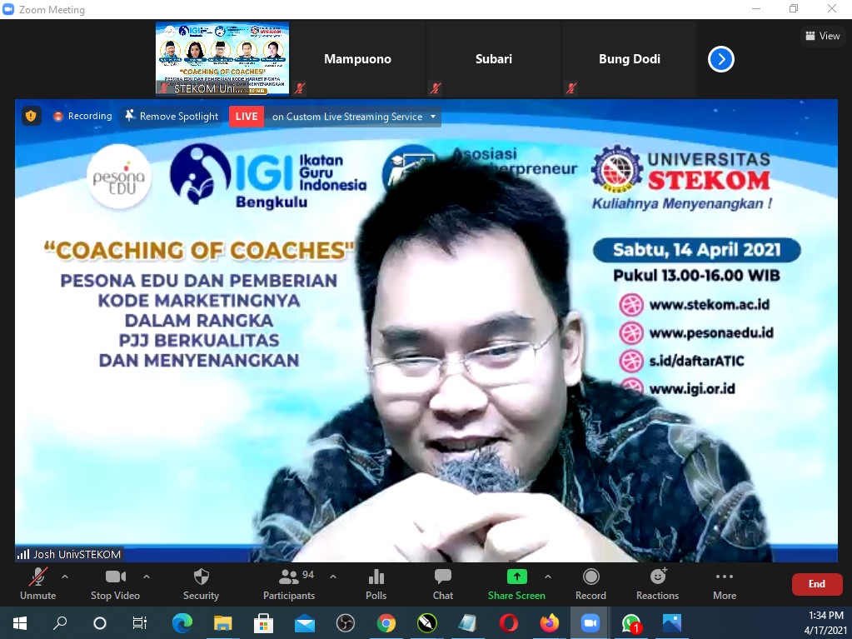This screenshot has height=639, width=852.
Task: Show next participants with blue arrow
Action: (721, 59)
